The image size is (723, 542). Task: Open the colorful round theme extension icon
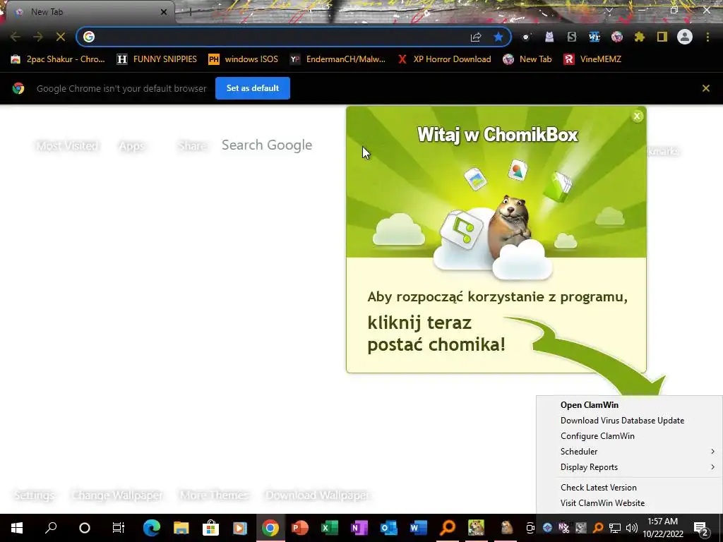pos(617,37)
